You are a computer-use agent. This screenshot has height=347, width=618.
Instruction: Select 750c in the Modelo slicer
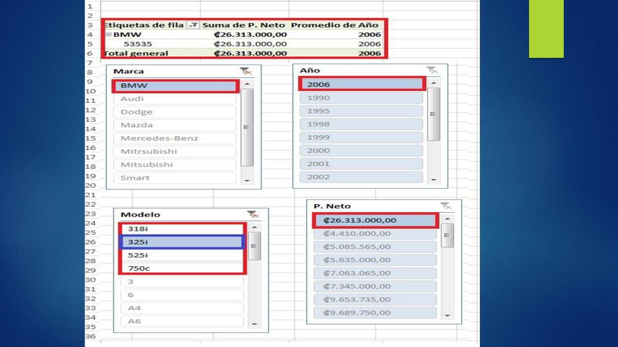pyautogui.click(x=182, y=268)
